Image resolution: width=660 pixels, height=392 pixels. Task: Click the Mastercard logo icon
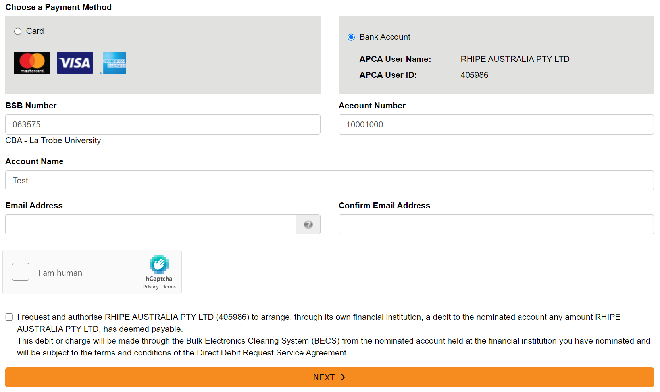[32, 63]
